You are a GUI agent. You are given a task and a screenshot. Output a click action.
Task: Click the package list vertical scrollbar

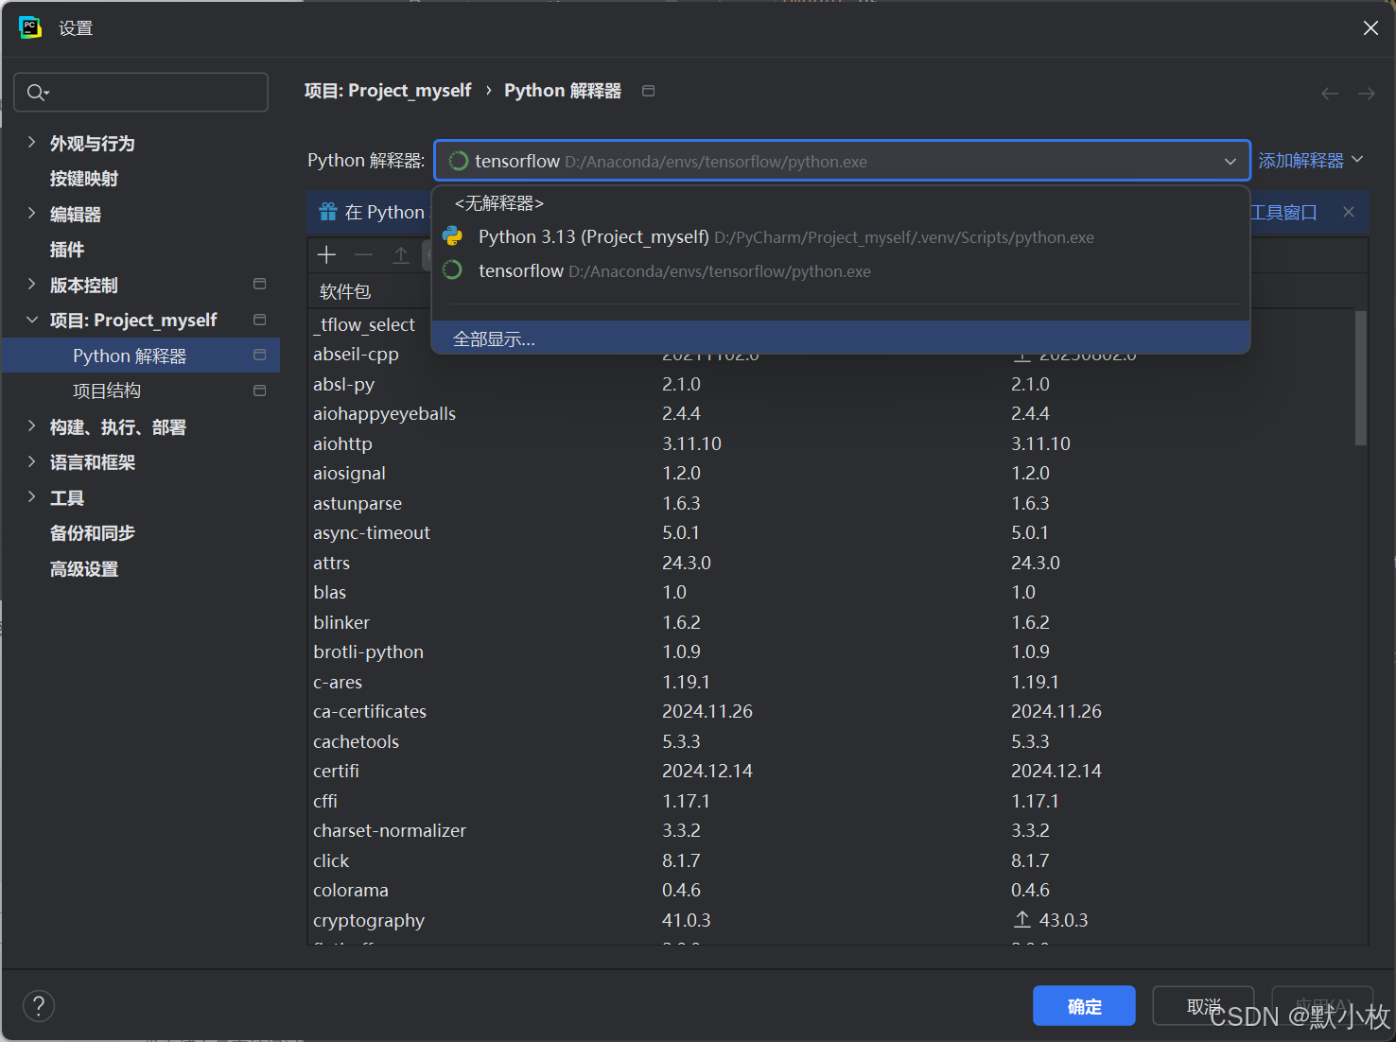[1360, 377]
